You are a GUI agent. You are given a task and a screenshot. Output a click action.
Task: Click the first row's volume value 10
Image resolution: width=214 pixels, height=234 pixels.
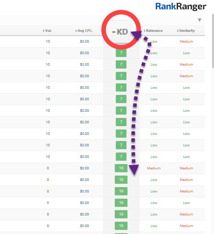pyautogui.click(x=48, y=42)
